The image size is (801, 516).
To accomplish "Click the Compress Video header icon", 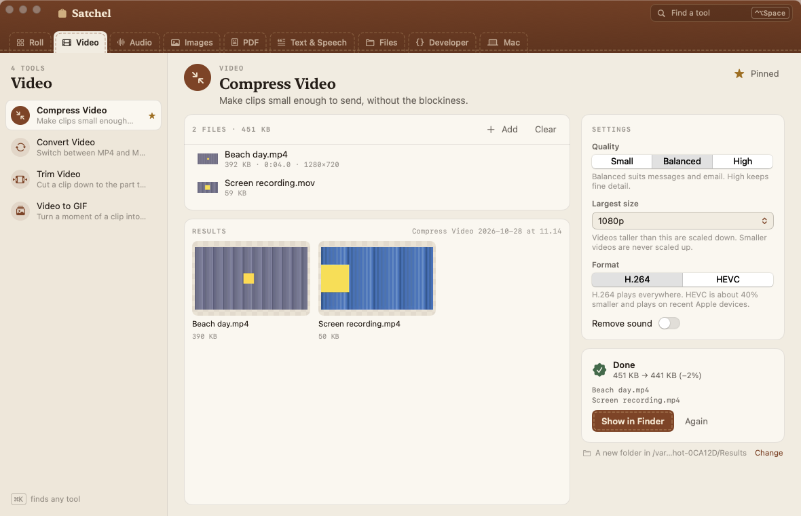I will point(198,77).
